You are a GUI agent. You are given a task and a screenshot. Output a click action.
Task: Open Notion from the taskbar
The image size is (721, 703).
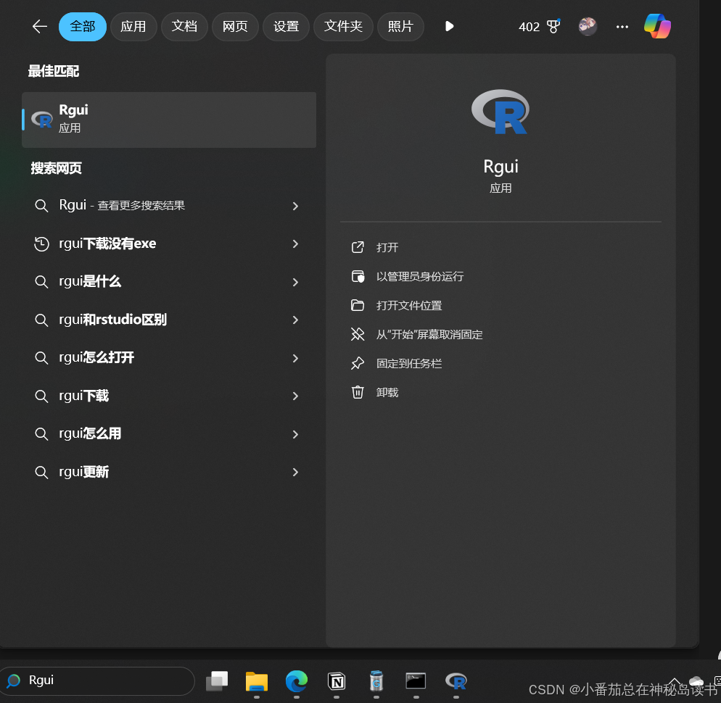(x=336, y=682)
